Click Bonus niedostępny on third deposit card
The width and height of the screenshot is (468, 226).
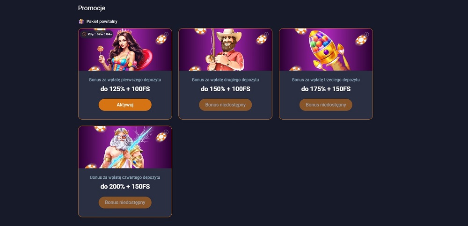click(x=326, y=105)
